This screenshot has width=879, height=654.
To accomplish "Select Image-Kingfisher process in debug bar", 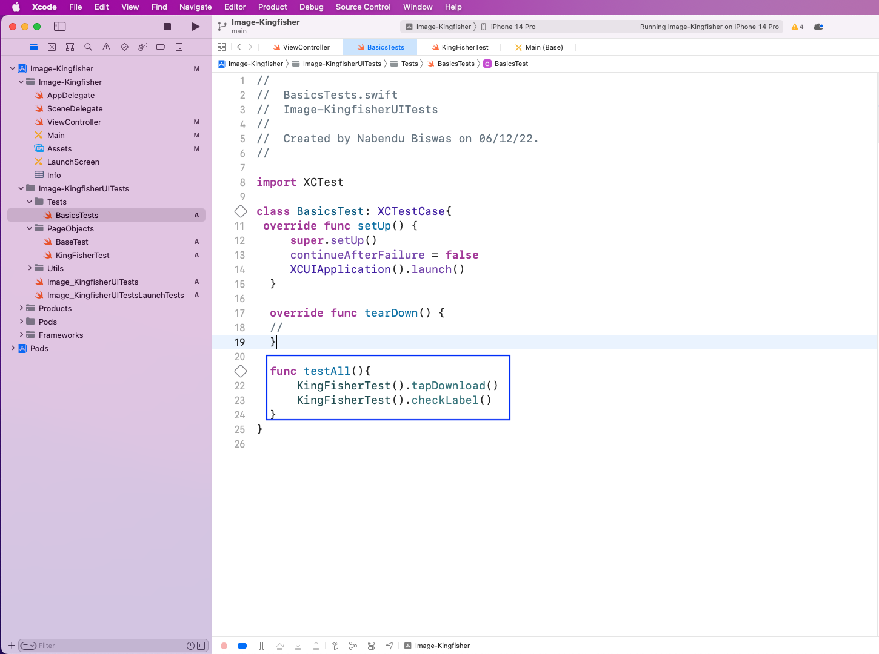I will (x=437, y=646).
